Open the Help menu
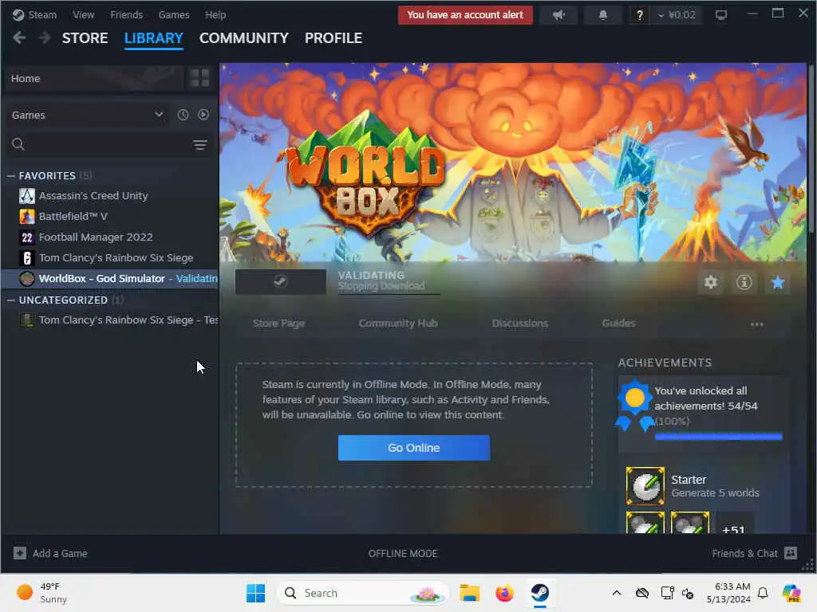 tap(215, 15)
